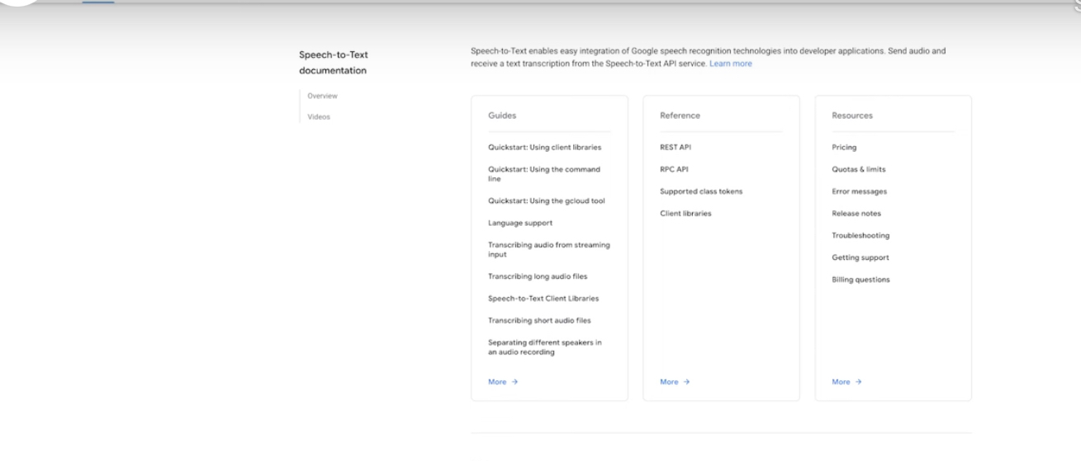Viewport: 1081px width, 461px height.
Task: Open Quickstart: Using client libraries
Action: coord(544,148)
